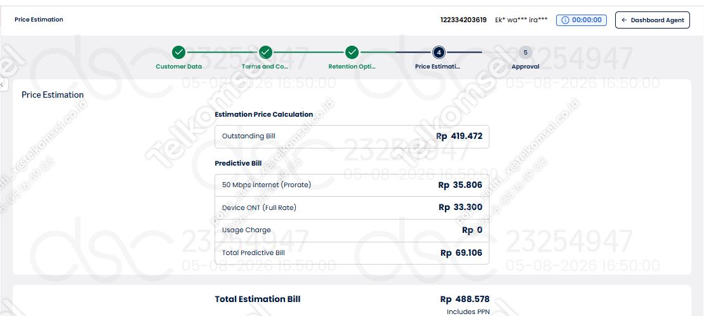Click the 00:00:00 timer badge
704x316 pixels.
coord(581,20)
